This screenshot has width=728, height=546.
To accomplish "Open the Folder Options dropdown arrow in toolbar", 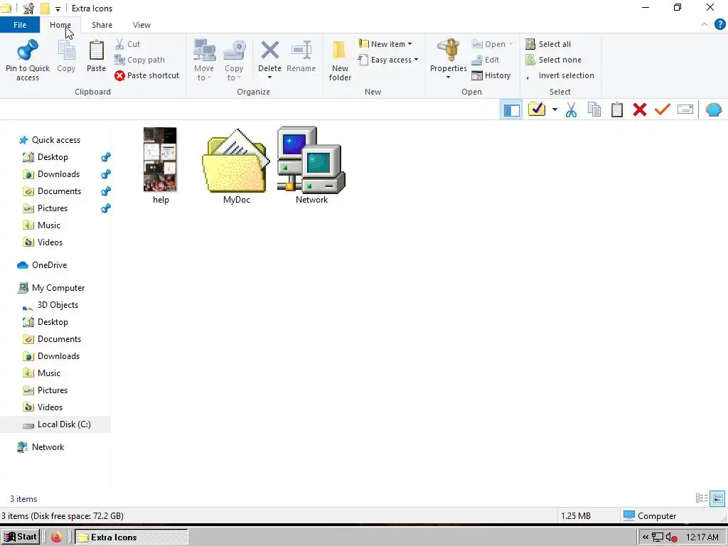I will click(x=555, y=109).
